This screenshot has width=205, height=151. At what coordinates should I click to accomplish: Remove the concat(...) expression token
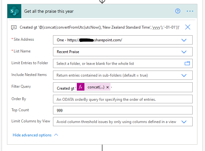(108, 87)
